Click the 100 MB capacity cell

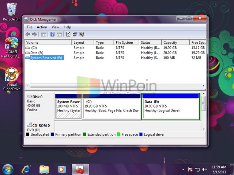169,58
